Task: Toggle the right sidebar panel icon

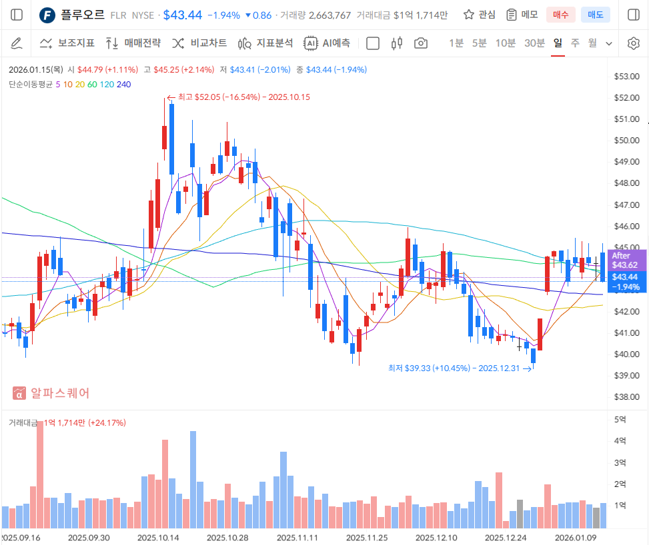Action: tap(633, 15)
